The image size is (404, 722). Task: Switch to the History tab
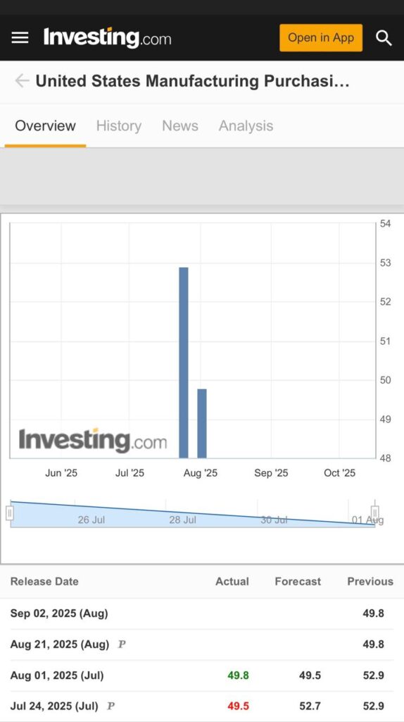tap(118, 126)
